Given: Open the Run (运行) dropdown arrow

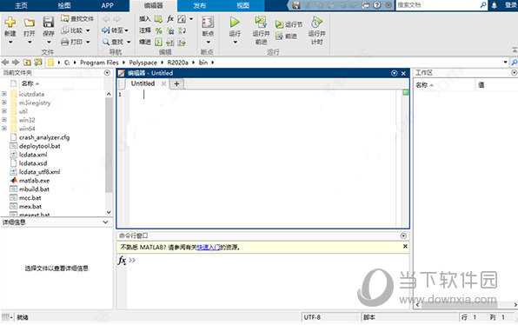Looking at the screenshot, I should (x=236, y=43).
